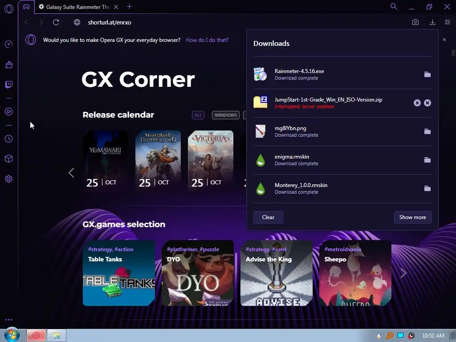Close the Galaxy Suite Rainmeter tab
The height and width of the screenshot is (342, 456).
(116, 7)
